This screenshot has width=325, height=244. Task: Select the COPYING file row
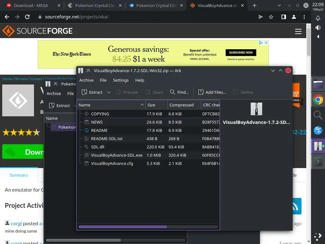[x=149, y=114]
